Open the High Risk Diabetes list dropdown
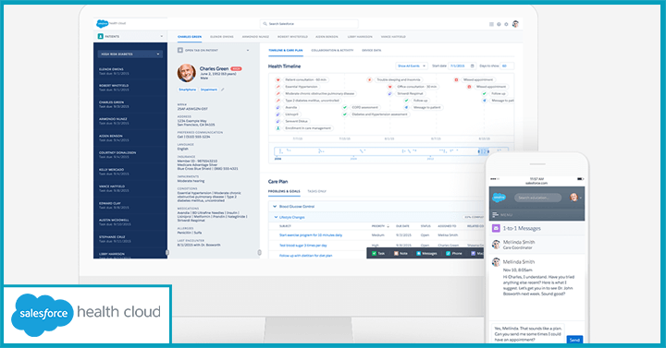 click(130, 54)
